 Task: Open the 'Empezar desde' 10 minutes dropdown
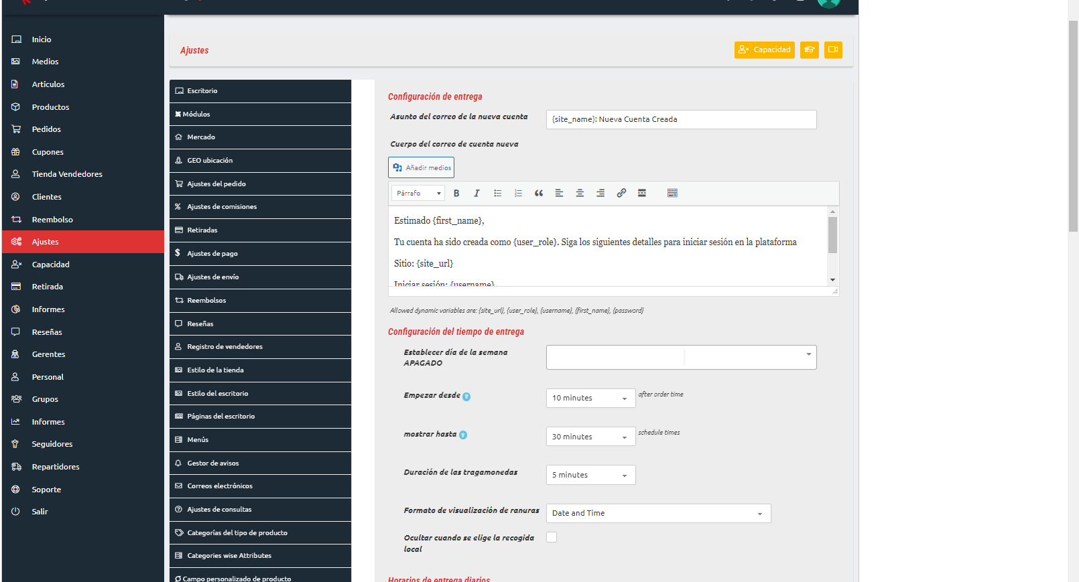click(x=590, y=398)
